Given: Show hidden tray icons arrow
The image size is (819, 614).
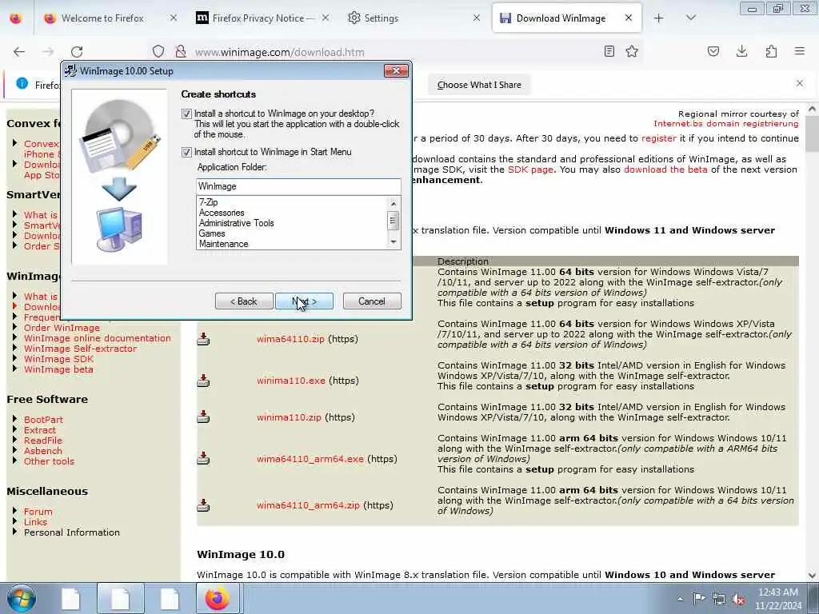Looking at the screenshot, I should [x=680, y=599].
